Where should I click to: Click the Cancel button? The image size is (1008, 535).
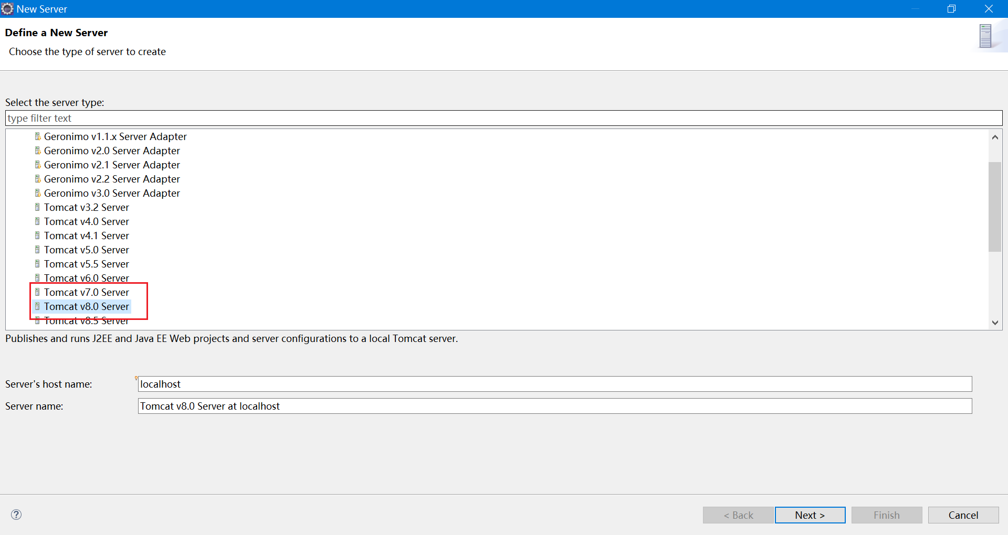click(x=963, y=515)
